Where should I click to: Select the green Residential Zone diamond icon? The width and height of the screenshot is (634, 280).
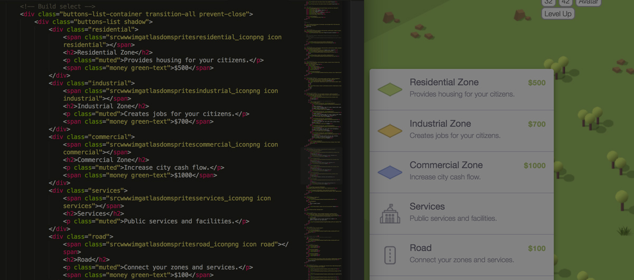390,89
